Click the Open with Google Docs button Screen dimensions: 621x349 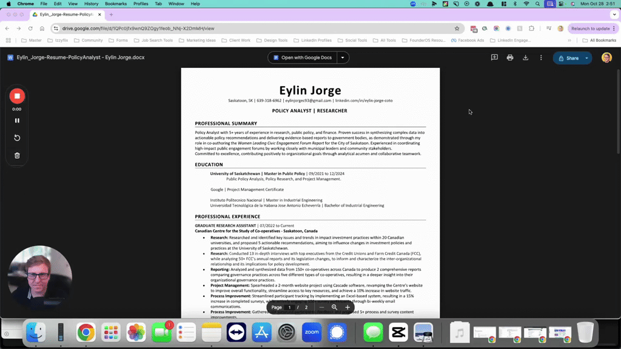point(303,58)
